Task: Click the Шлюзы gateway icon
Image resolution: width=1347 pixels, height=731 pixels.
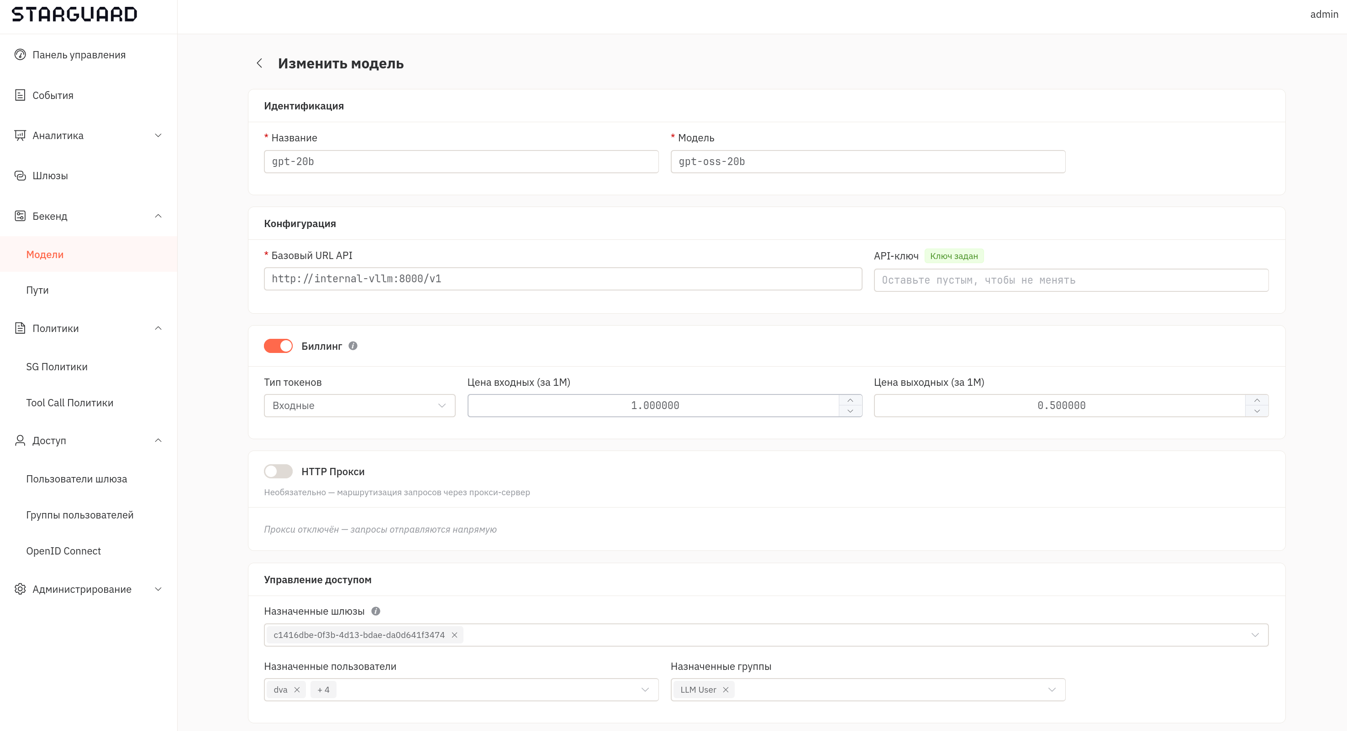Action: click(x=20, y=176)
